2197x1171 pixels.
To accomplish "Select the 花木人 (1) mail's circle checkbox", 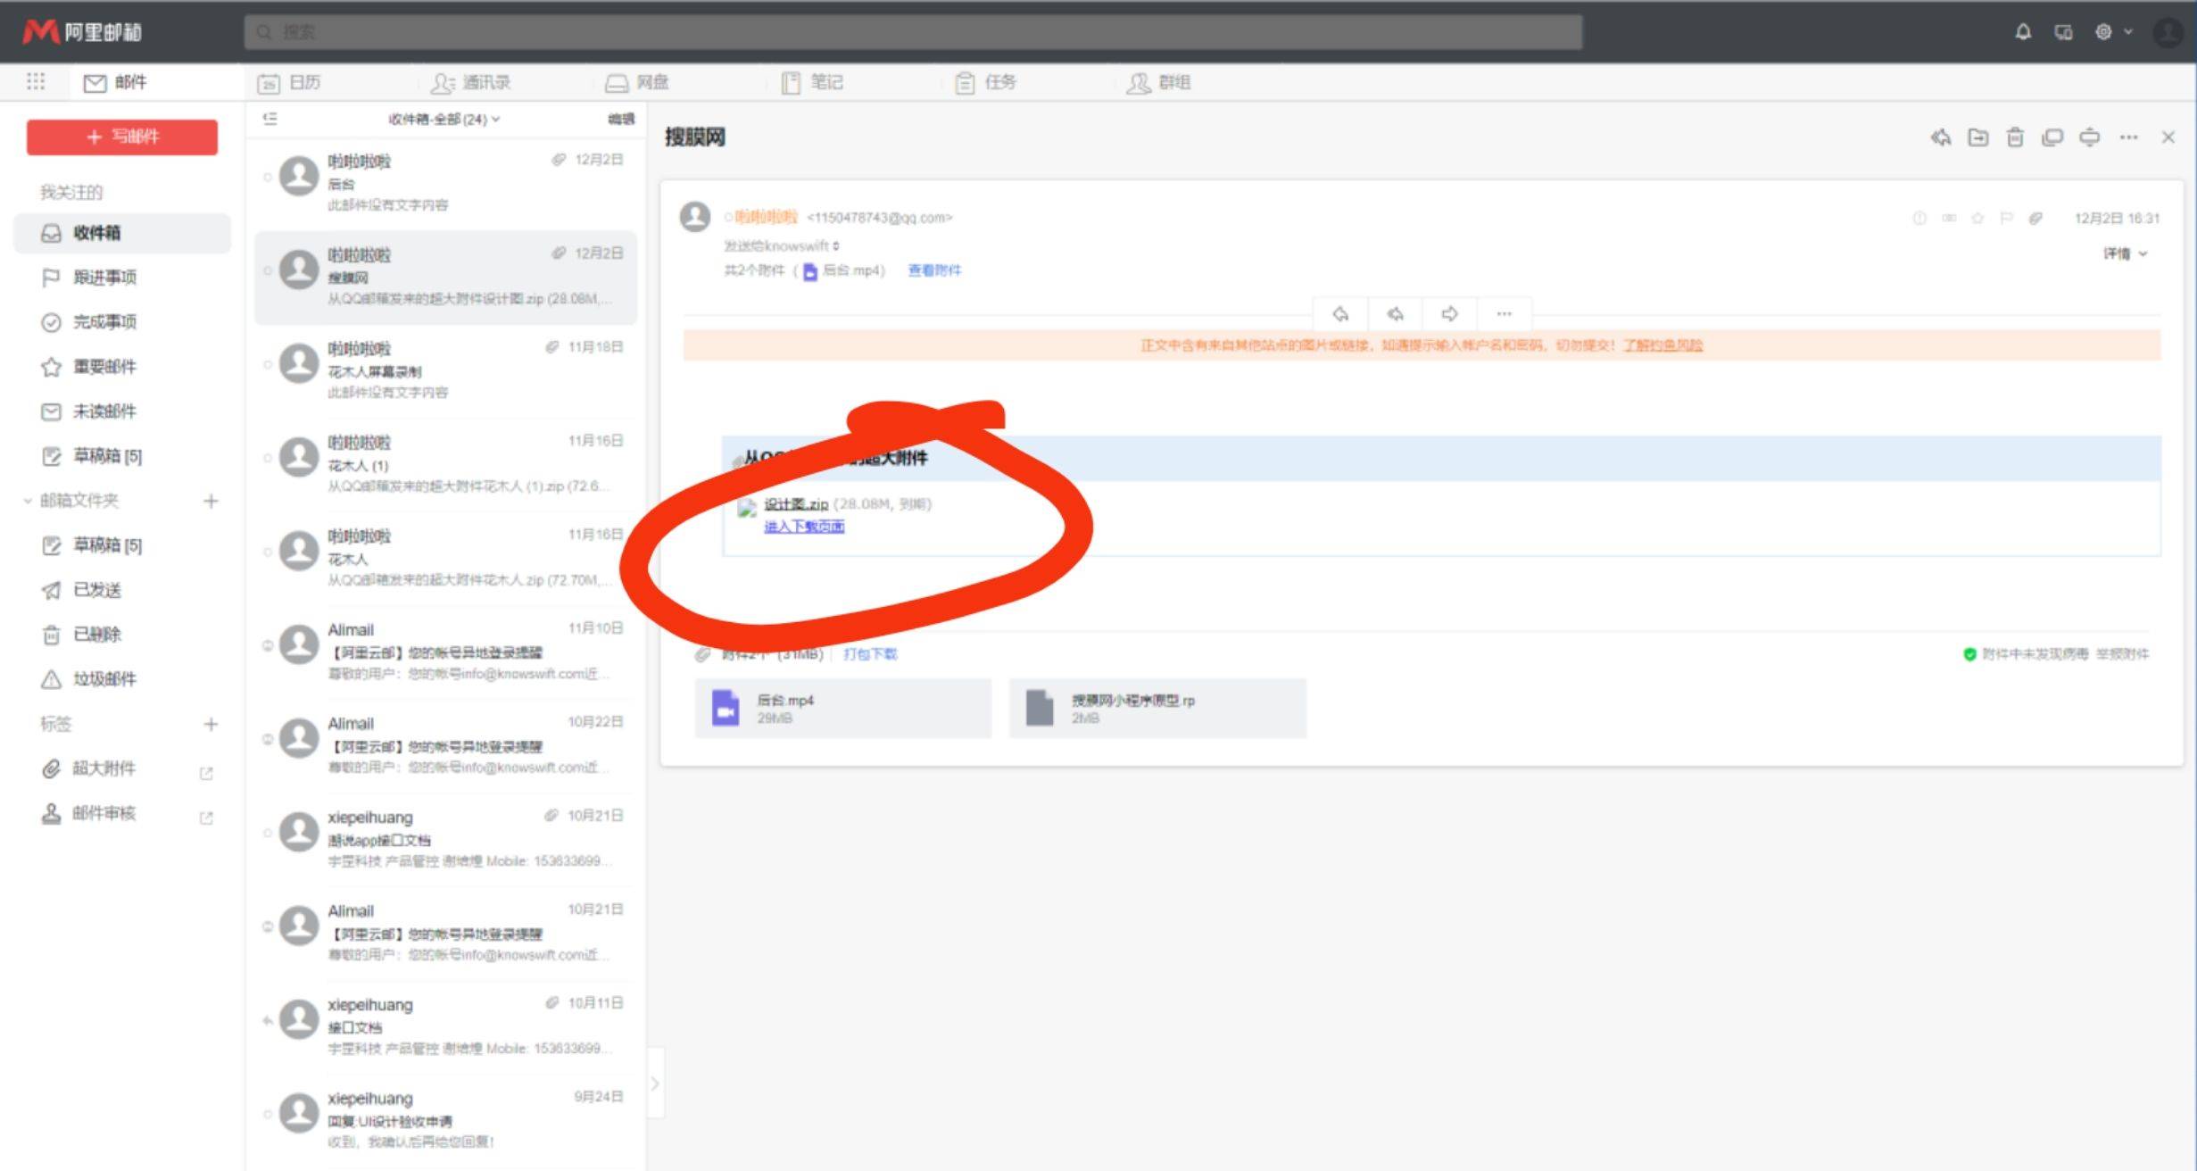I will [x=267, y=459].
